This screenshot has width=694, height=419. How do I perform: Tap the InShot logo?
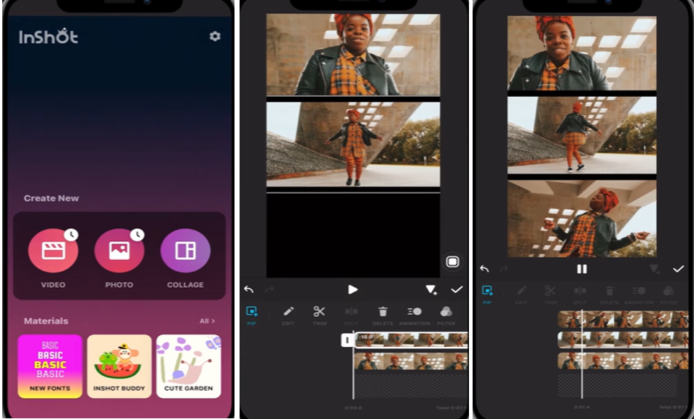click(x=48, y=36)
